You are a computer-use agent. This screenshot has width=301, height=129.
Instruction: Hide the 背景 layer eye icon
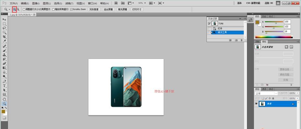pos(256,104)
